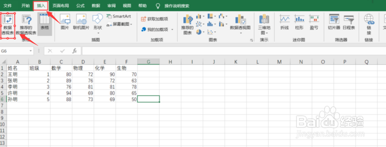Insert a 切片器 slicer

click(334, 22)
